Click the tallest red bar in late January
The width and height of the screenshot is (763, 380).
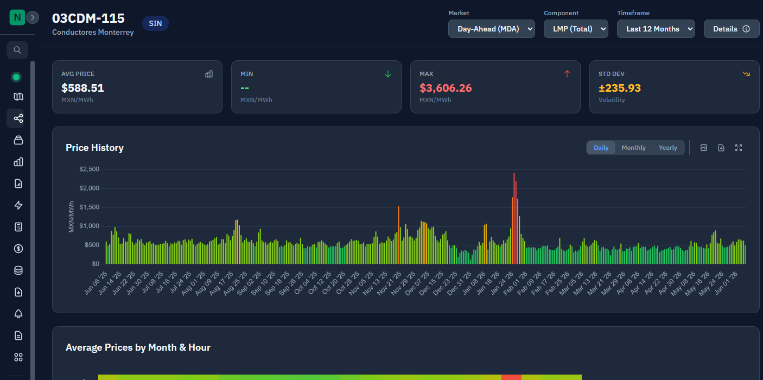coord(514,218)
